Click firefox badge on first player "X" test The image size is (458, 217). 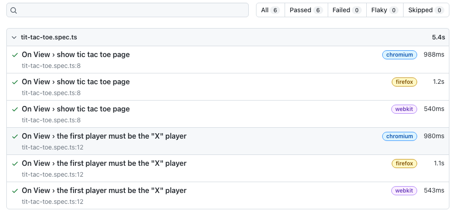404,164
